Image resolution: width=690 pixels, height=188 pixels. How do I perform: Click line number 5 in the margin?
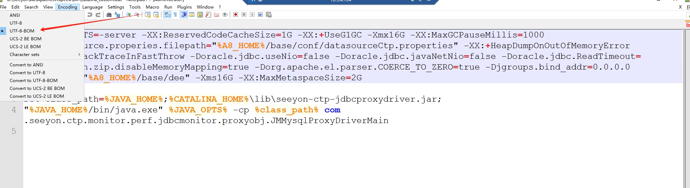[14, 131]
